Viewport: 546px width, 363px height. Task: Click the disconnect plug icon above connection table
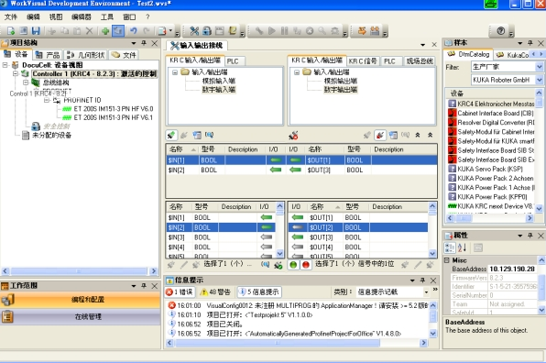pyautogui.click(x=293, y=135)
